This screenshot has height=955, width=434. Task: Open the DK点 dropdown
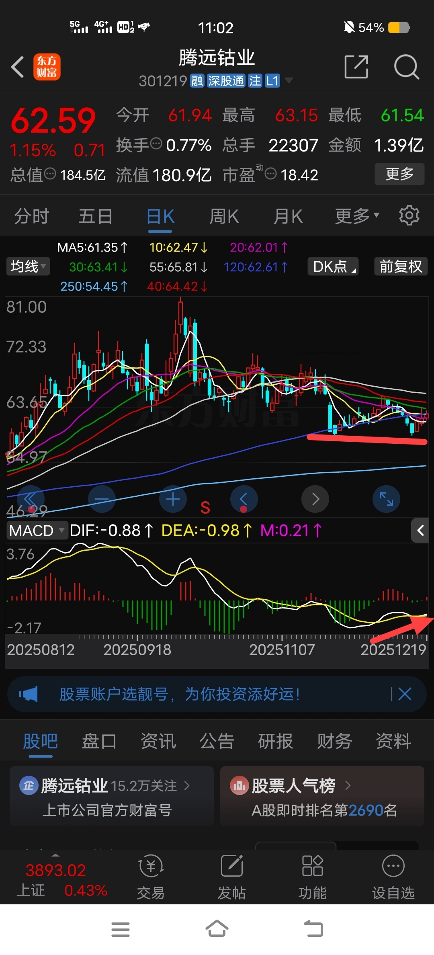pos(333,266)
